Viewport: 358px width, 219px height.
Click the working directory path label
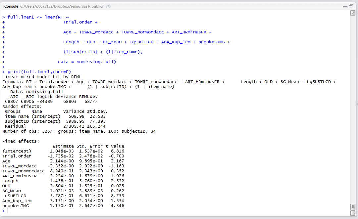[62, 6]
